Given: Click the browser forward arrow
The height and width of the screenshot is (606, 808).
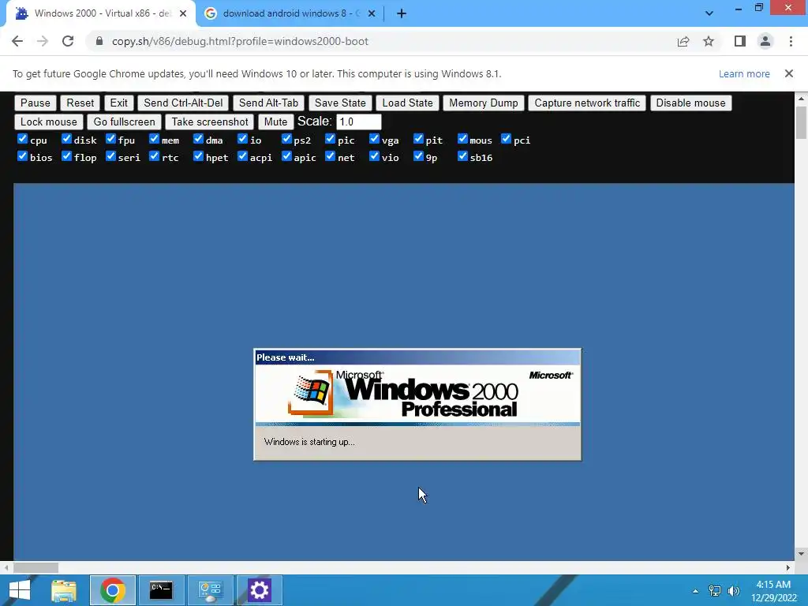Looking at the screenshot, I should click(x=43, y=41).
